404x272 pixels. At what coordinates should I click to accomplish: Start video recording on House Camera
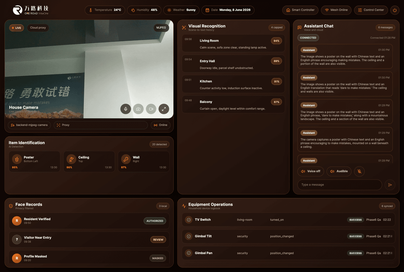point(151,109)
